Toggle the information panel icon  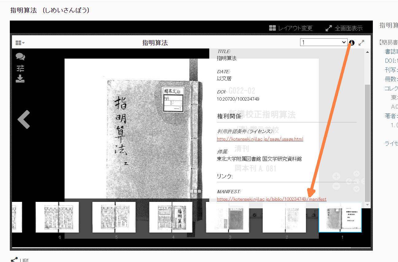tap(352, 43)
